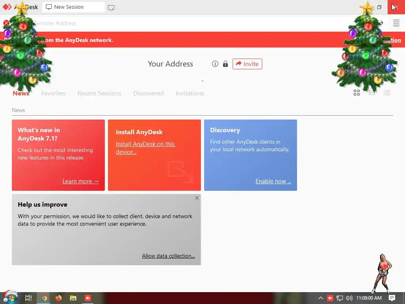The width and height of the screenshot is (405, 304).
Task: Open the Recent Sessions tab
Action: point(99,93)
